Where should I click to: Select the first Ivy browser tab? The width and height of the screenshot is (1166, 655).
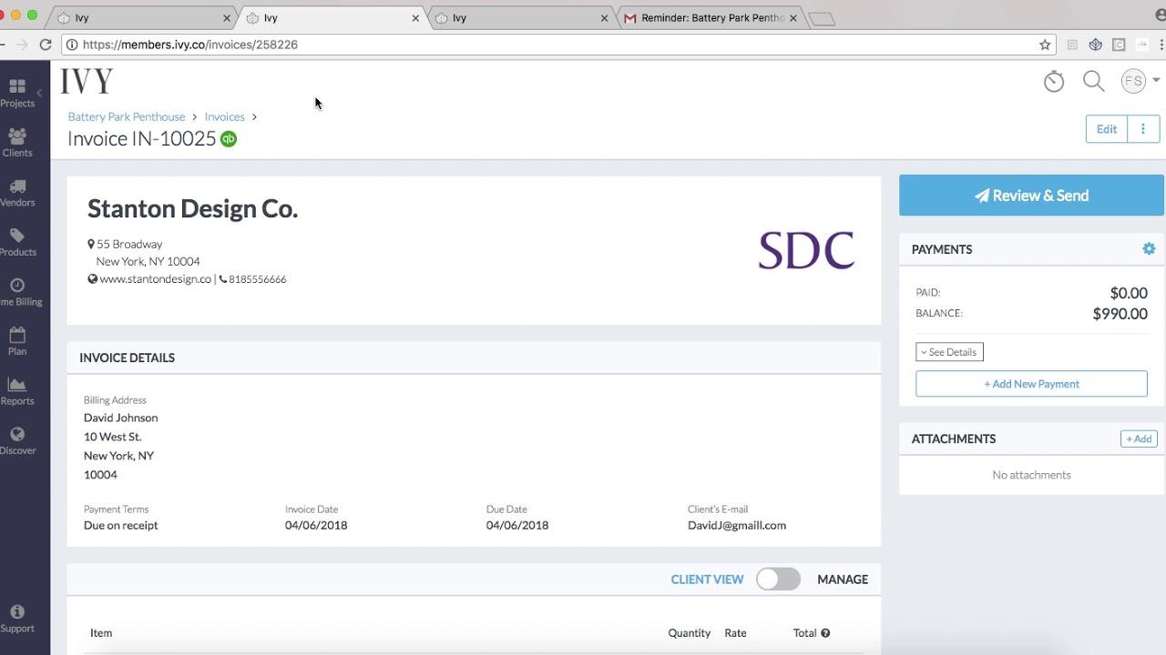click(x=141, y=17)
